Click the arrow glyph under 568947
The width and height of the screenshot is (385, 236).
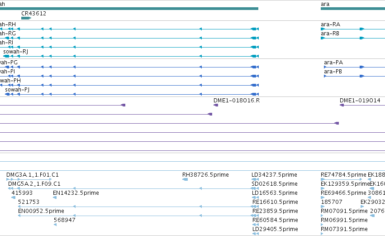click(x=55, y=225)
